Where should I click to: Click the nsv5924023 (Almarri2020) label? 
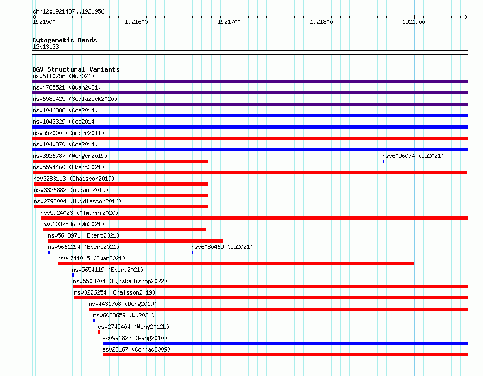[x=79, y=213]
